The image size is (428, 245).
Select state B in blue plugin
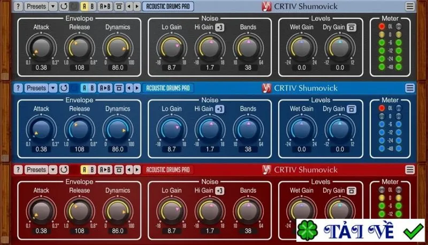coord(92,88)
